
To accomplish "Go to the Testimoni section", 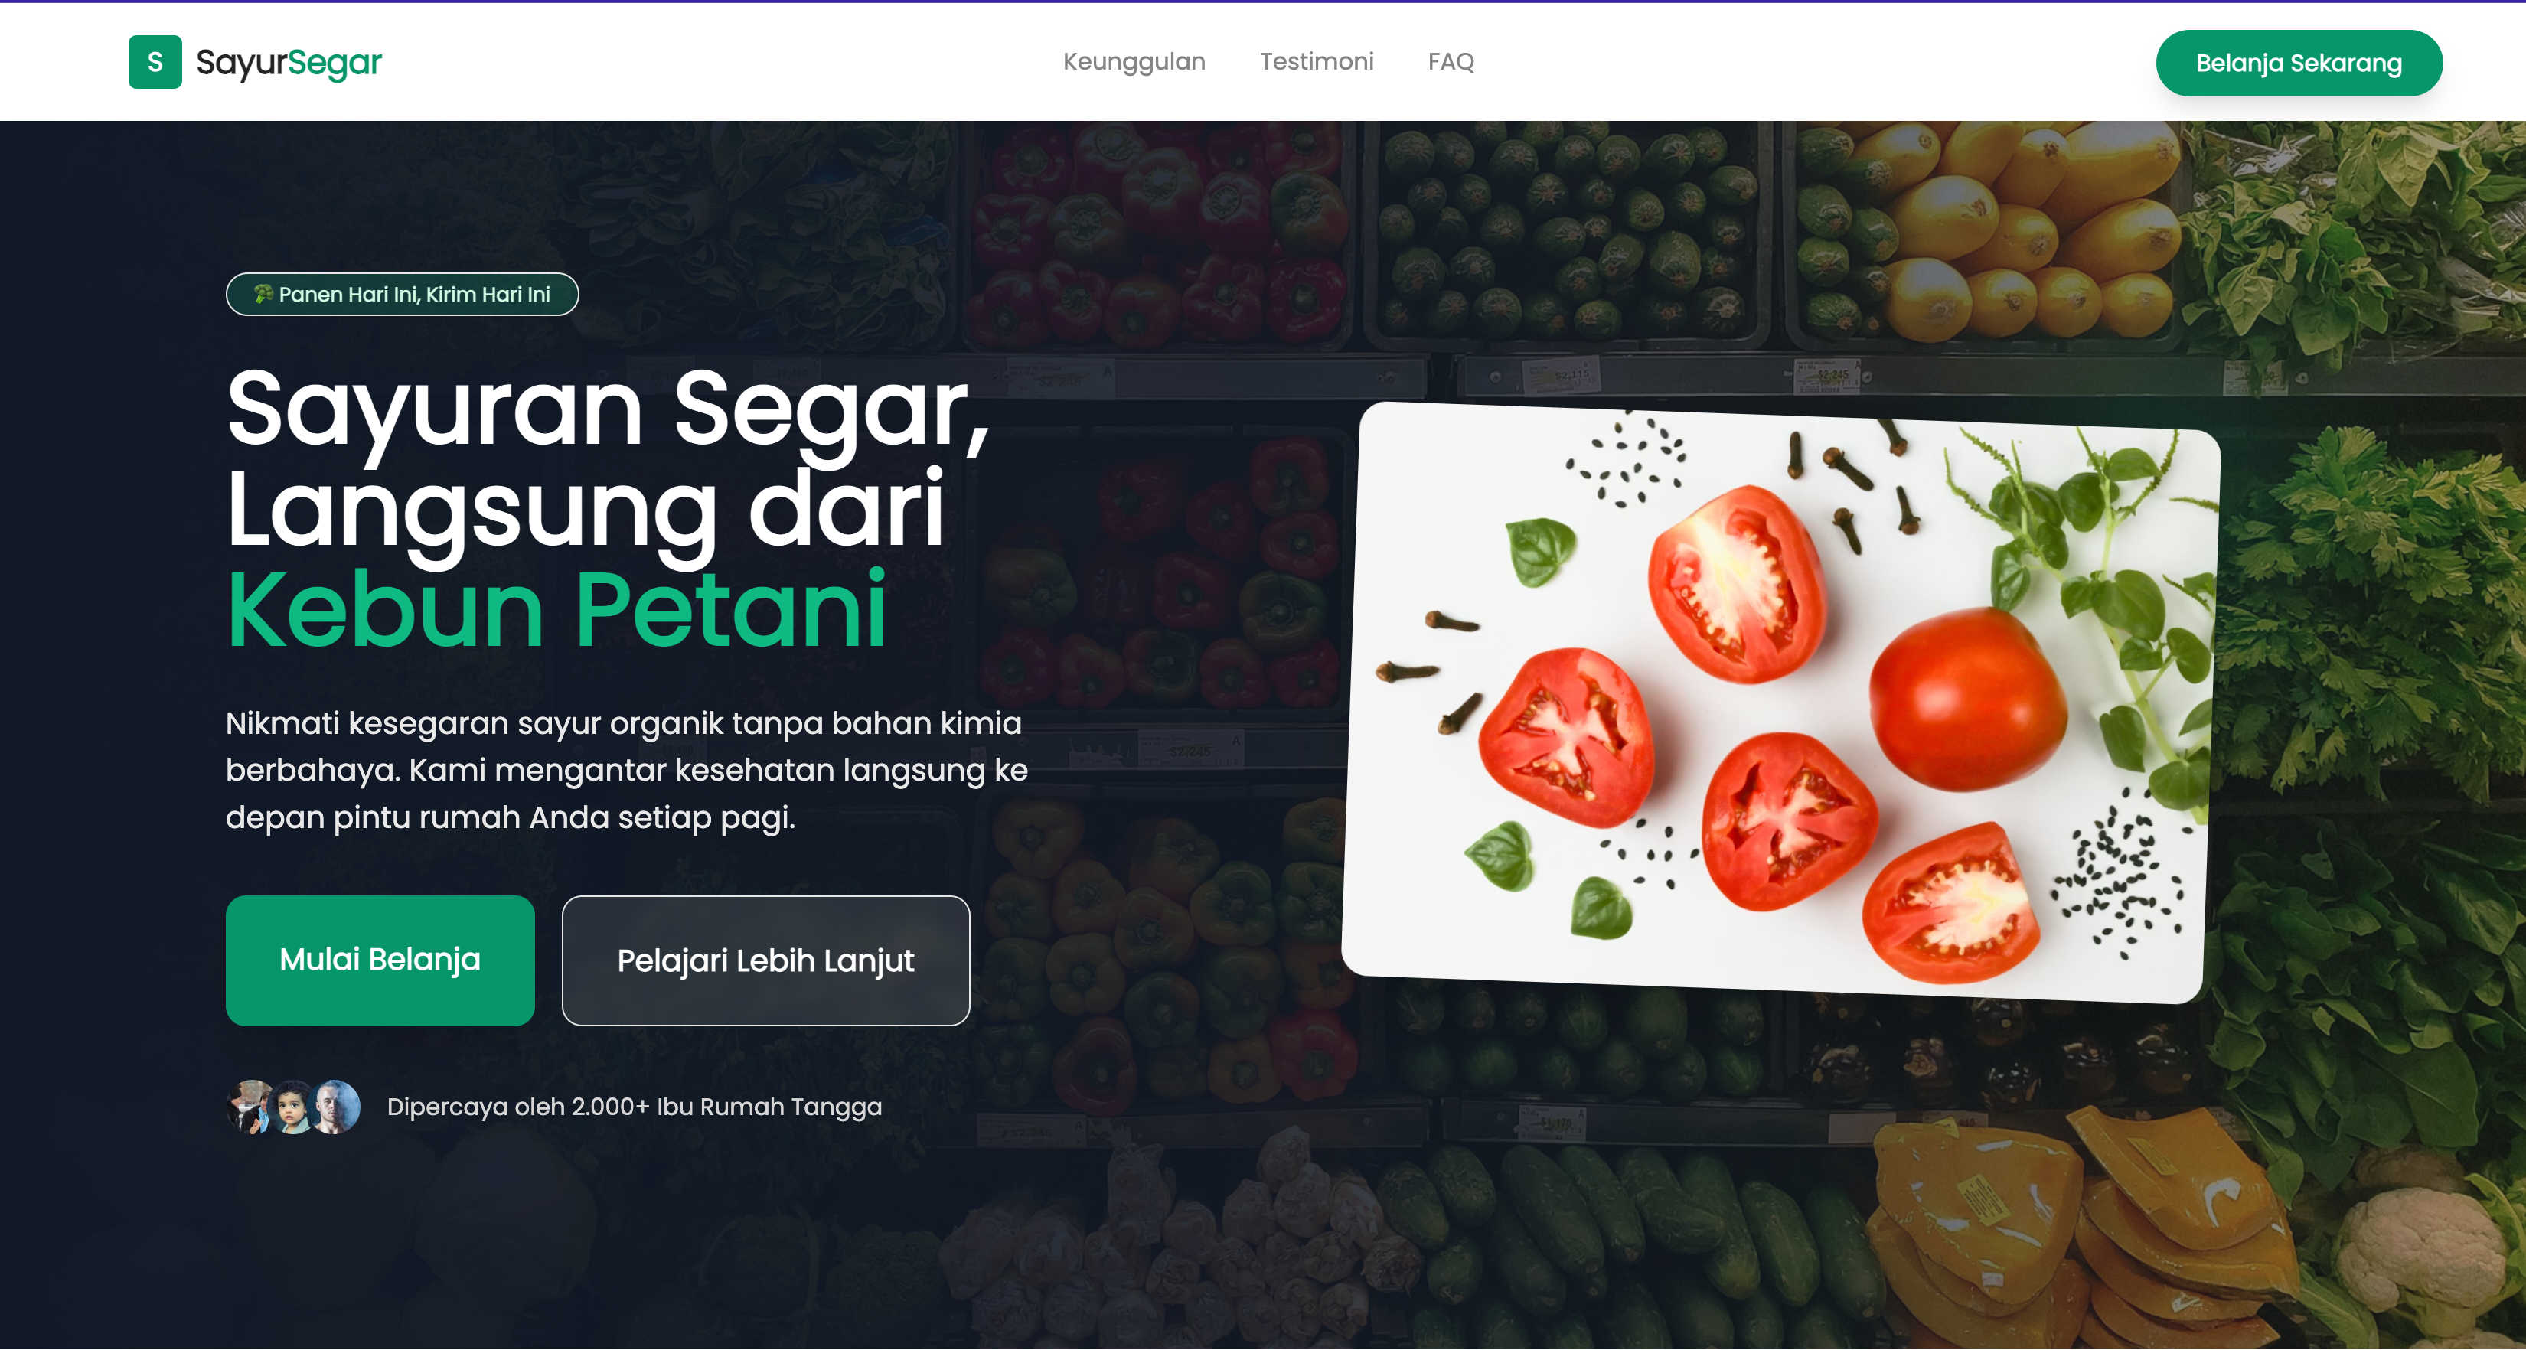I will pyautogui.click(x=1316, y=62).
